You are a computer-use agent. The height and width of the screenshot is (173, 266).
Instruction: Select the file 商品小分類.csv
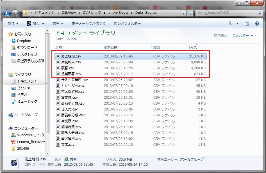point(131,103)
